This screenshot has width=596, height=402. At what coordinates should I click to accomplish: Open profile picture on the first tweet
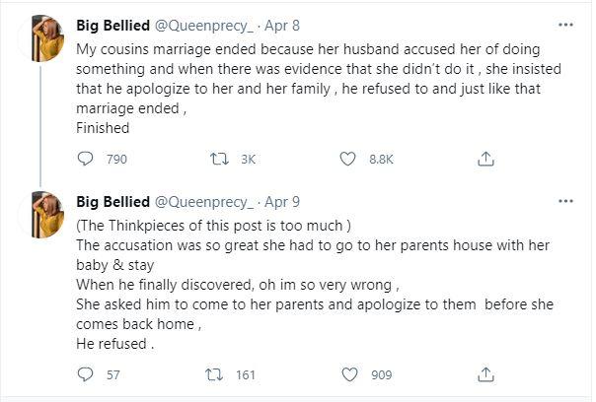[x=45, y=39]
